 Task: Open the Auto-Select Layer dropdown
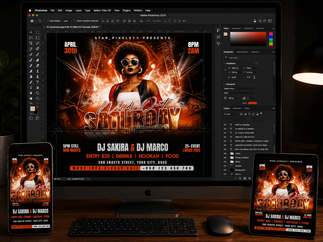(x=67, y=21)
